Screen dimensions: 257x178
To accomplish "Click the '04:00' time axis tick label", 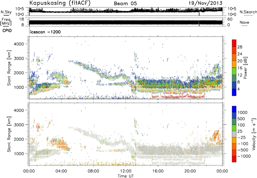I will pyautogui.click(x=61, y=171).
